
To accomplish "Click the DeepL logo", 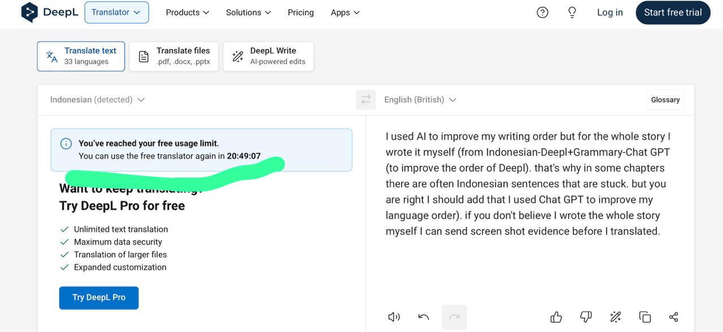I will [x=50, y=12].
